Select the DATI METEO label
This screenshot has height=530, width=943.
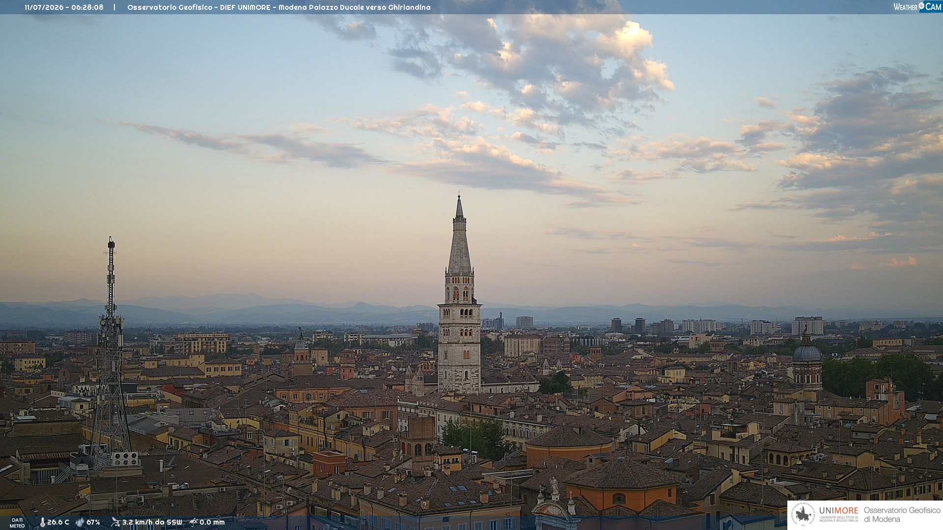[17, 523]
